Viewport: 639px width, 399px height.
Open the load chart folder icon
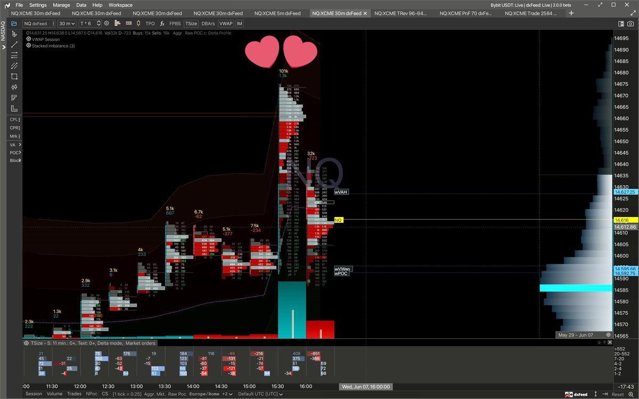(x=14, y=23)
